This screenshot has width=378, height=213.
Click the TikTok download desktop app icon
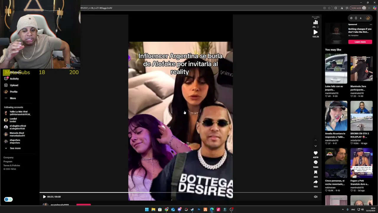[x=361, y=18]
